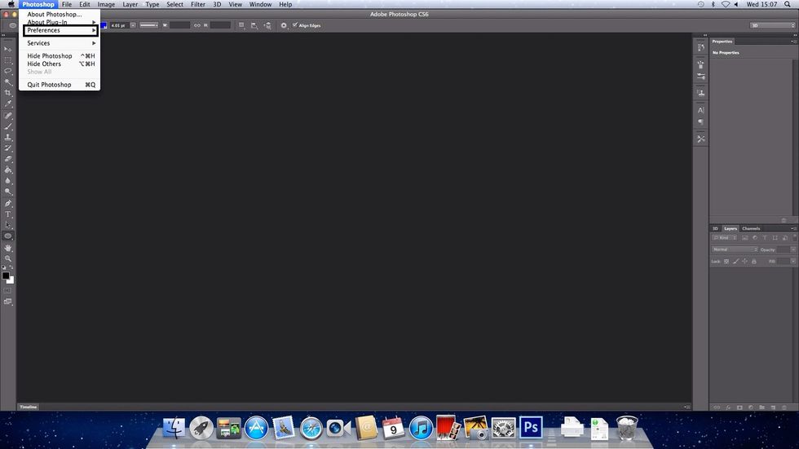The width and height of the screenshot is (799, 449).
Task: Select the Type tool
Action: (7, 214)
